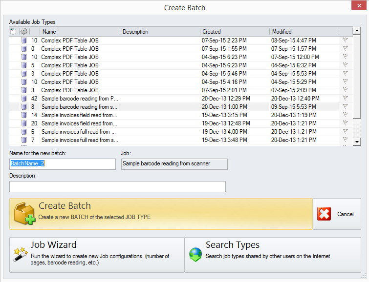
Task: Click filter icon on the first job row
Action: (345, 40)
